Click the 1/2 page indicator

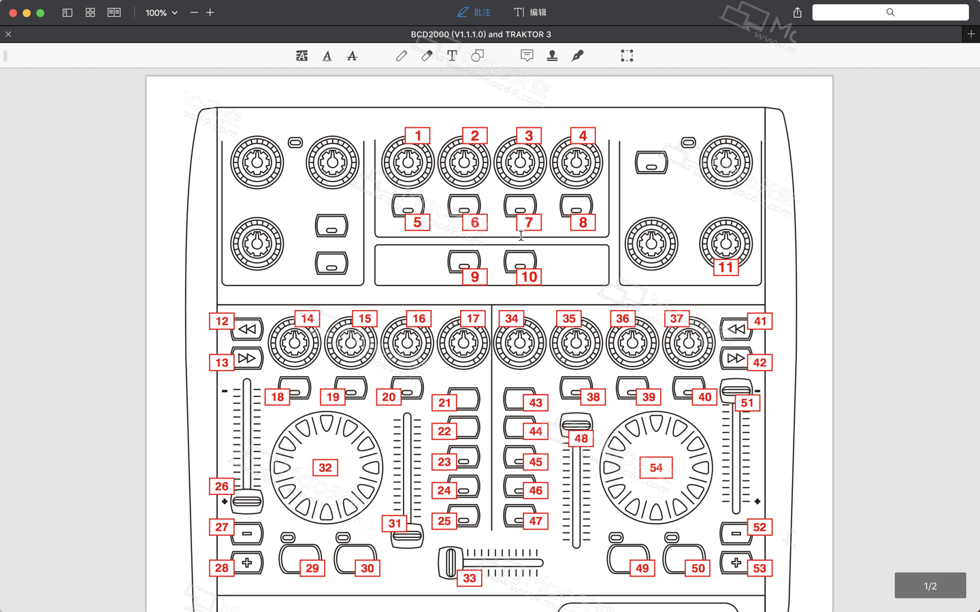tap(930, 585)
